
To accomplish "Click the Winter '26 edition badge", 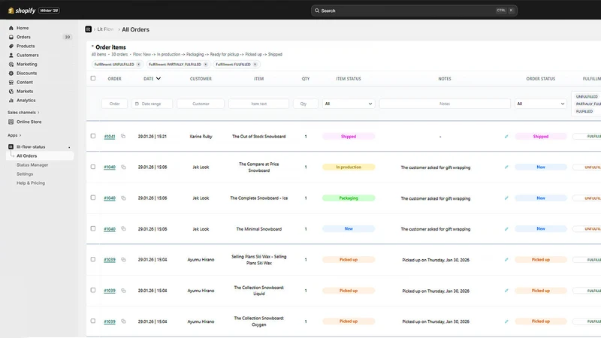I will pyautogui.click(x=49, y=11).
